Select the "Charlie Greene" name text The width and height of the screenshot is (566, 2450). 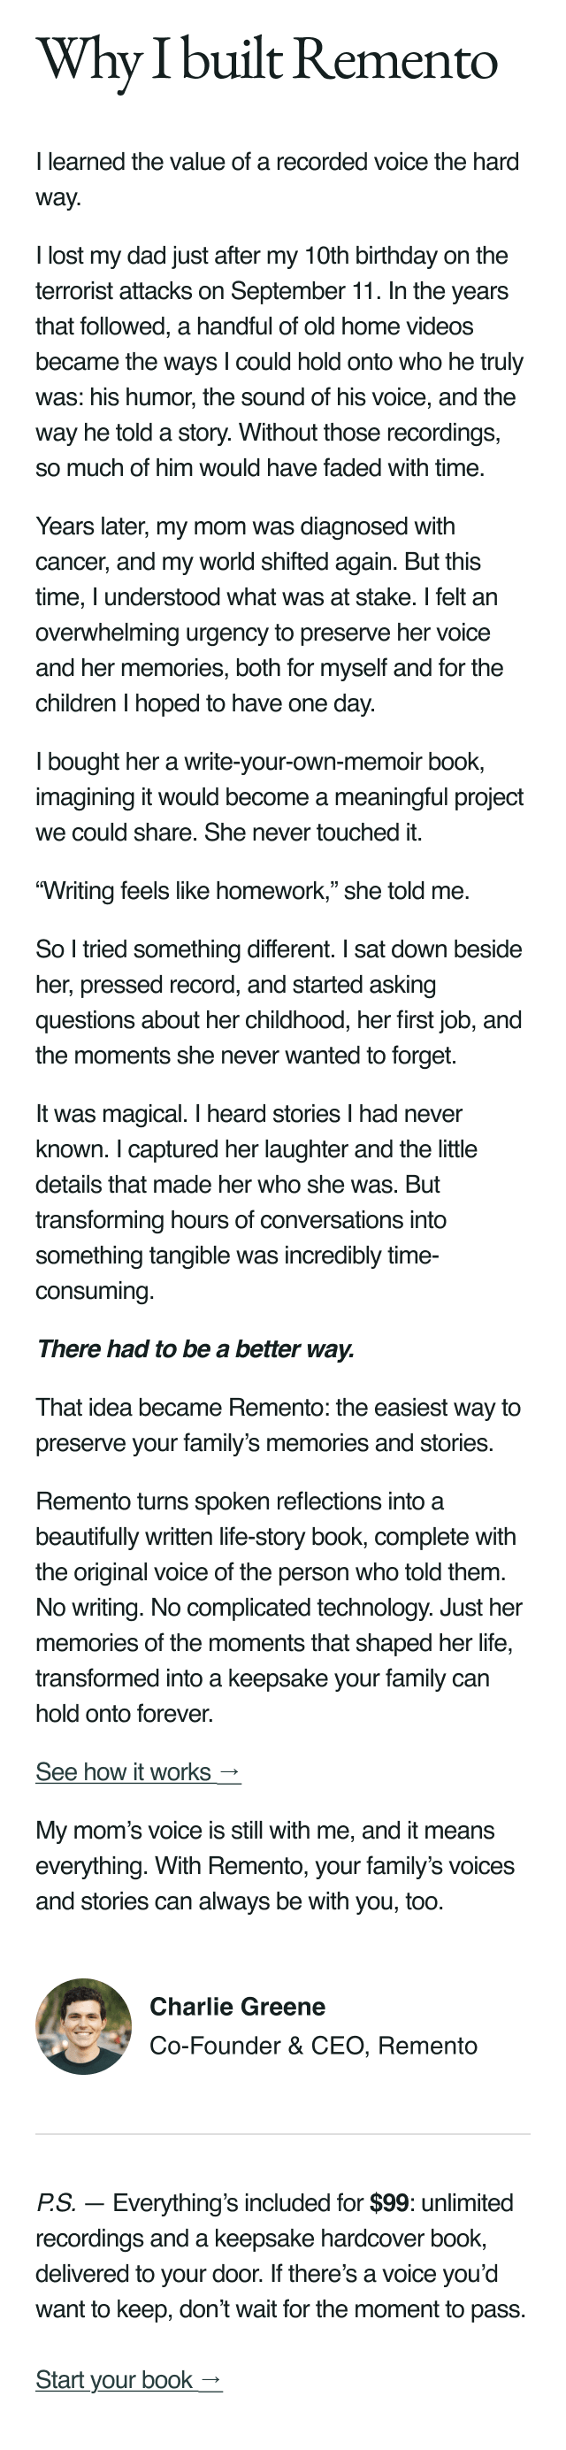237,2007
